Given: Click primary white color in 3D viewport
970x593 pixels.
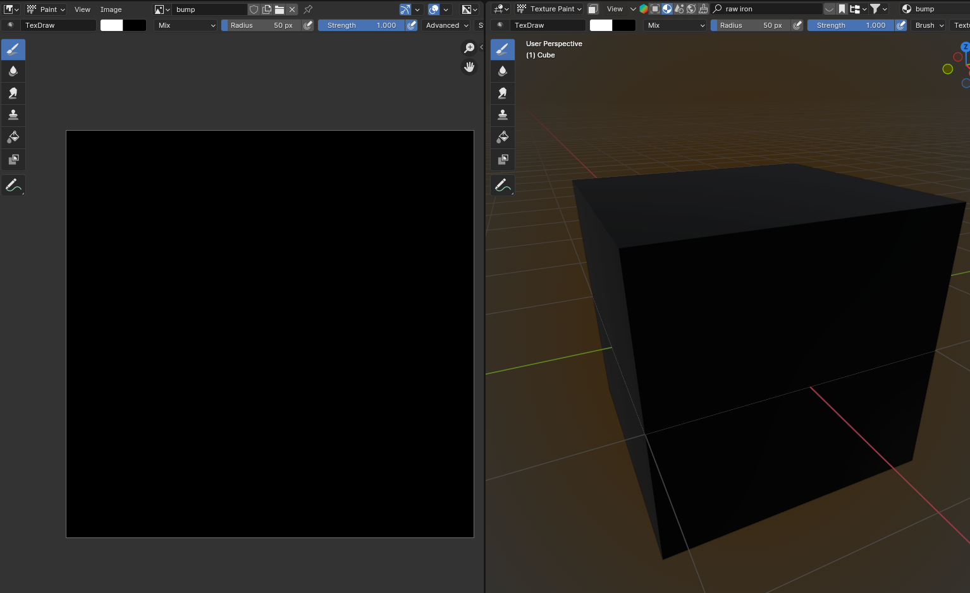Looking at the screenshot, I should click(x=601, y=25).
